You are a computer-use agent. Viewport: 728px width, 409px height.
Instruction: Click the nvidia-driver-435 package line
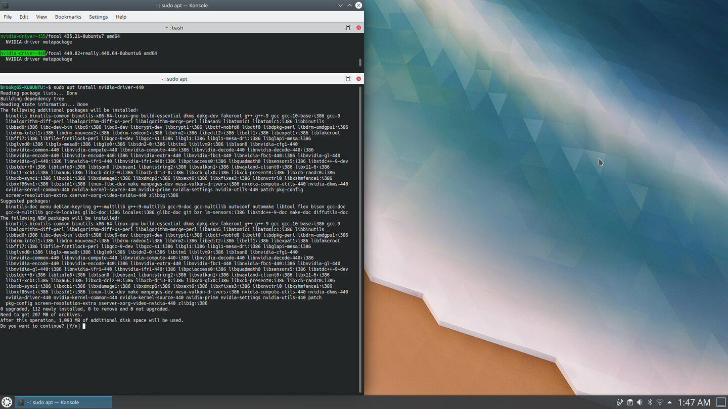coord(60,36)
